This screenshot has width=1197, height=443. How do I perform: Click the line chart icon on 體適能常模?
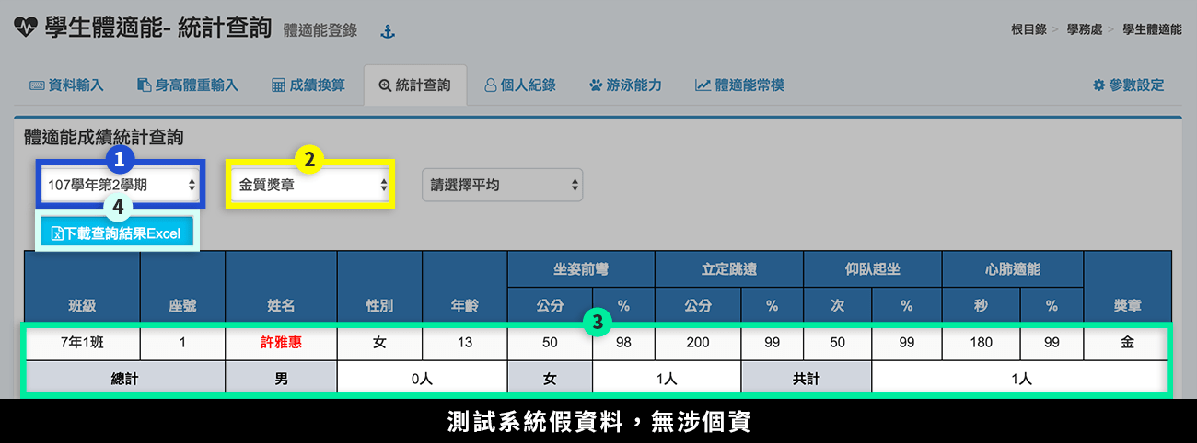coord(703,85)
